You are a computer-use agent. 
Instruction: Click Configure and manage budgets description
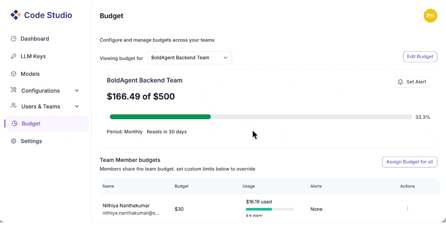[x=157, y=40]
